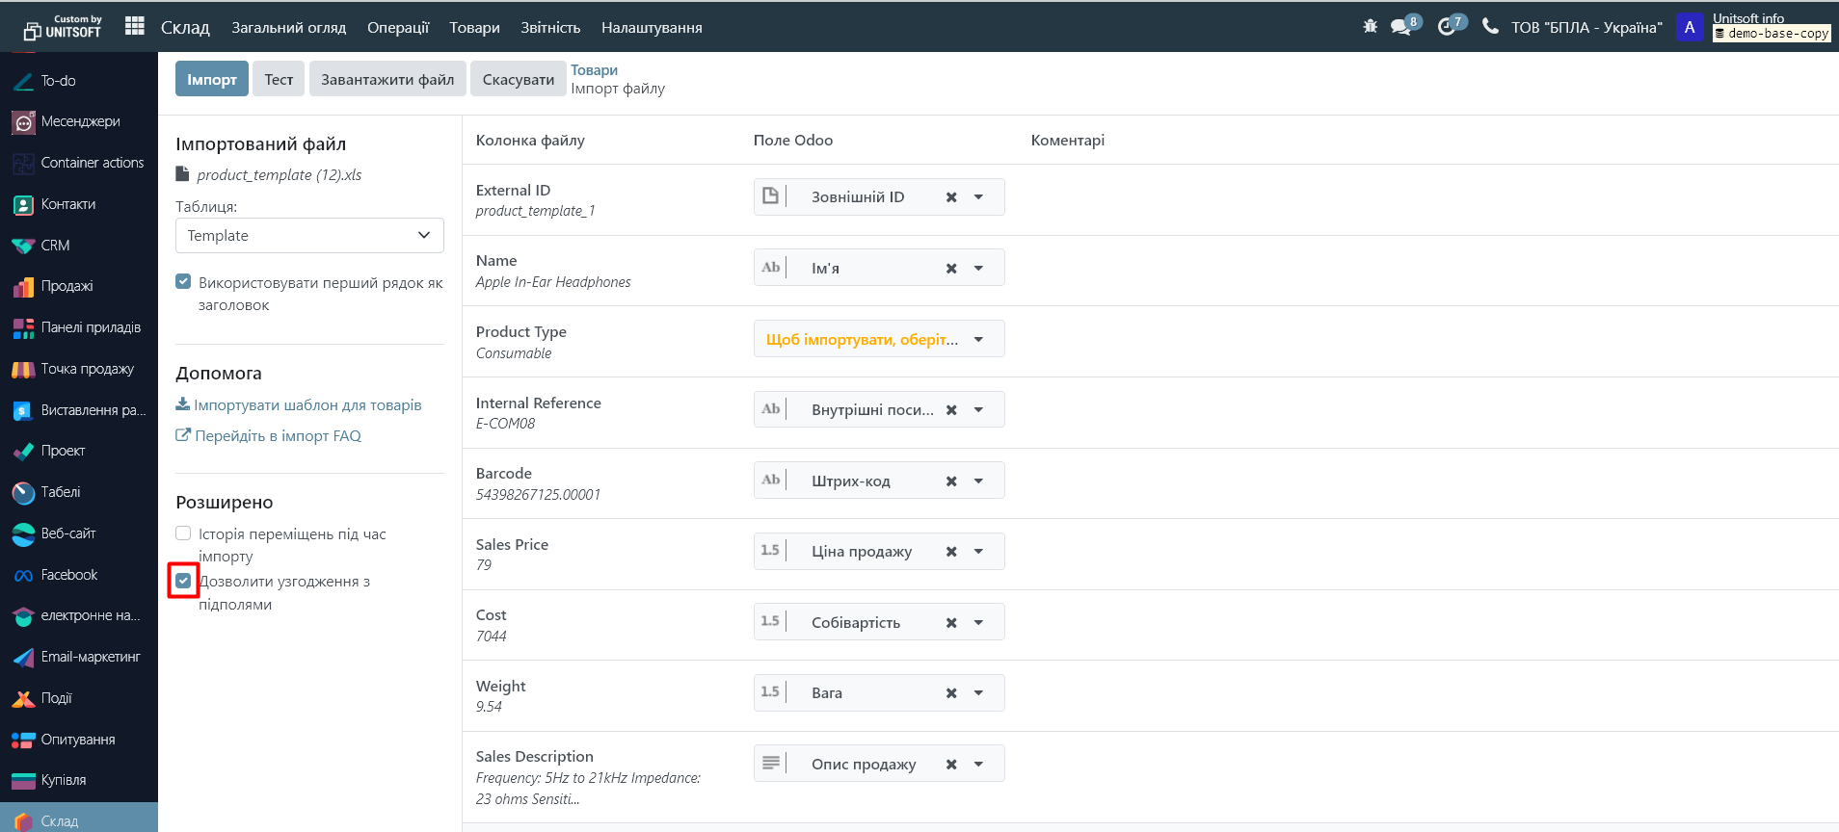Click the debug bug icon
Screen dimensions: 1839x832
coord(1370,26)
